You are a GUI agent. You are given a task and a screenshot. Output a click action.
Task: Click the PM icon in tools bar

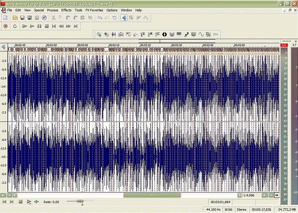216,34
